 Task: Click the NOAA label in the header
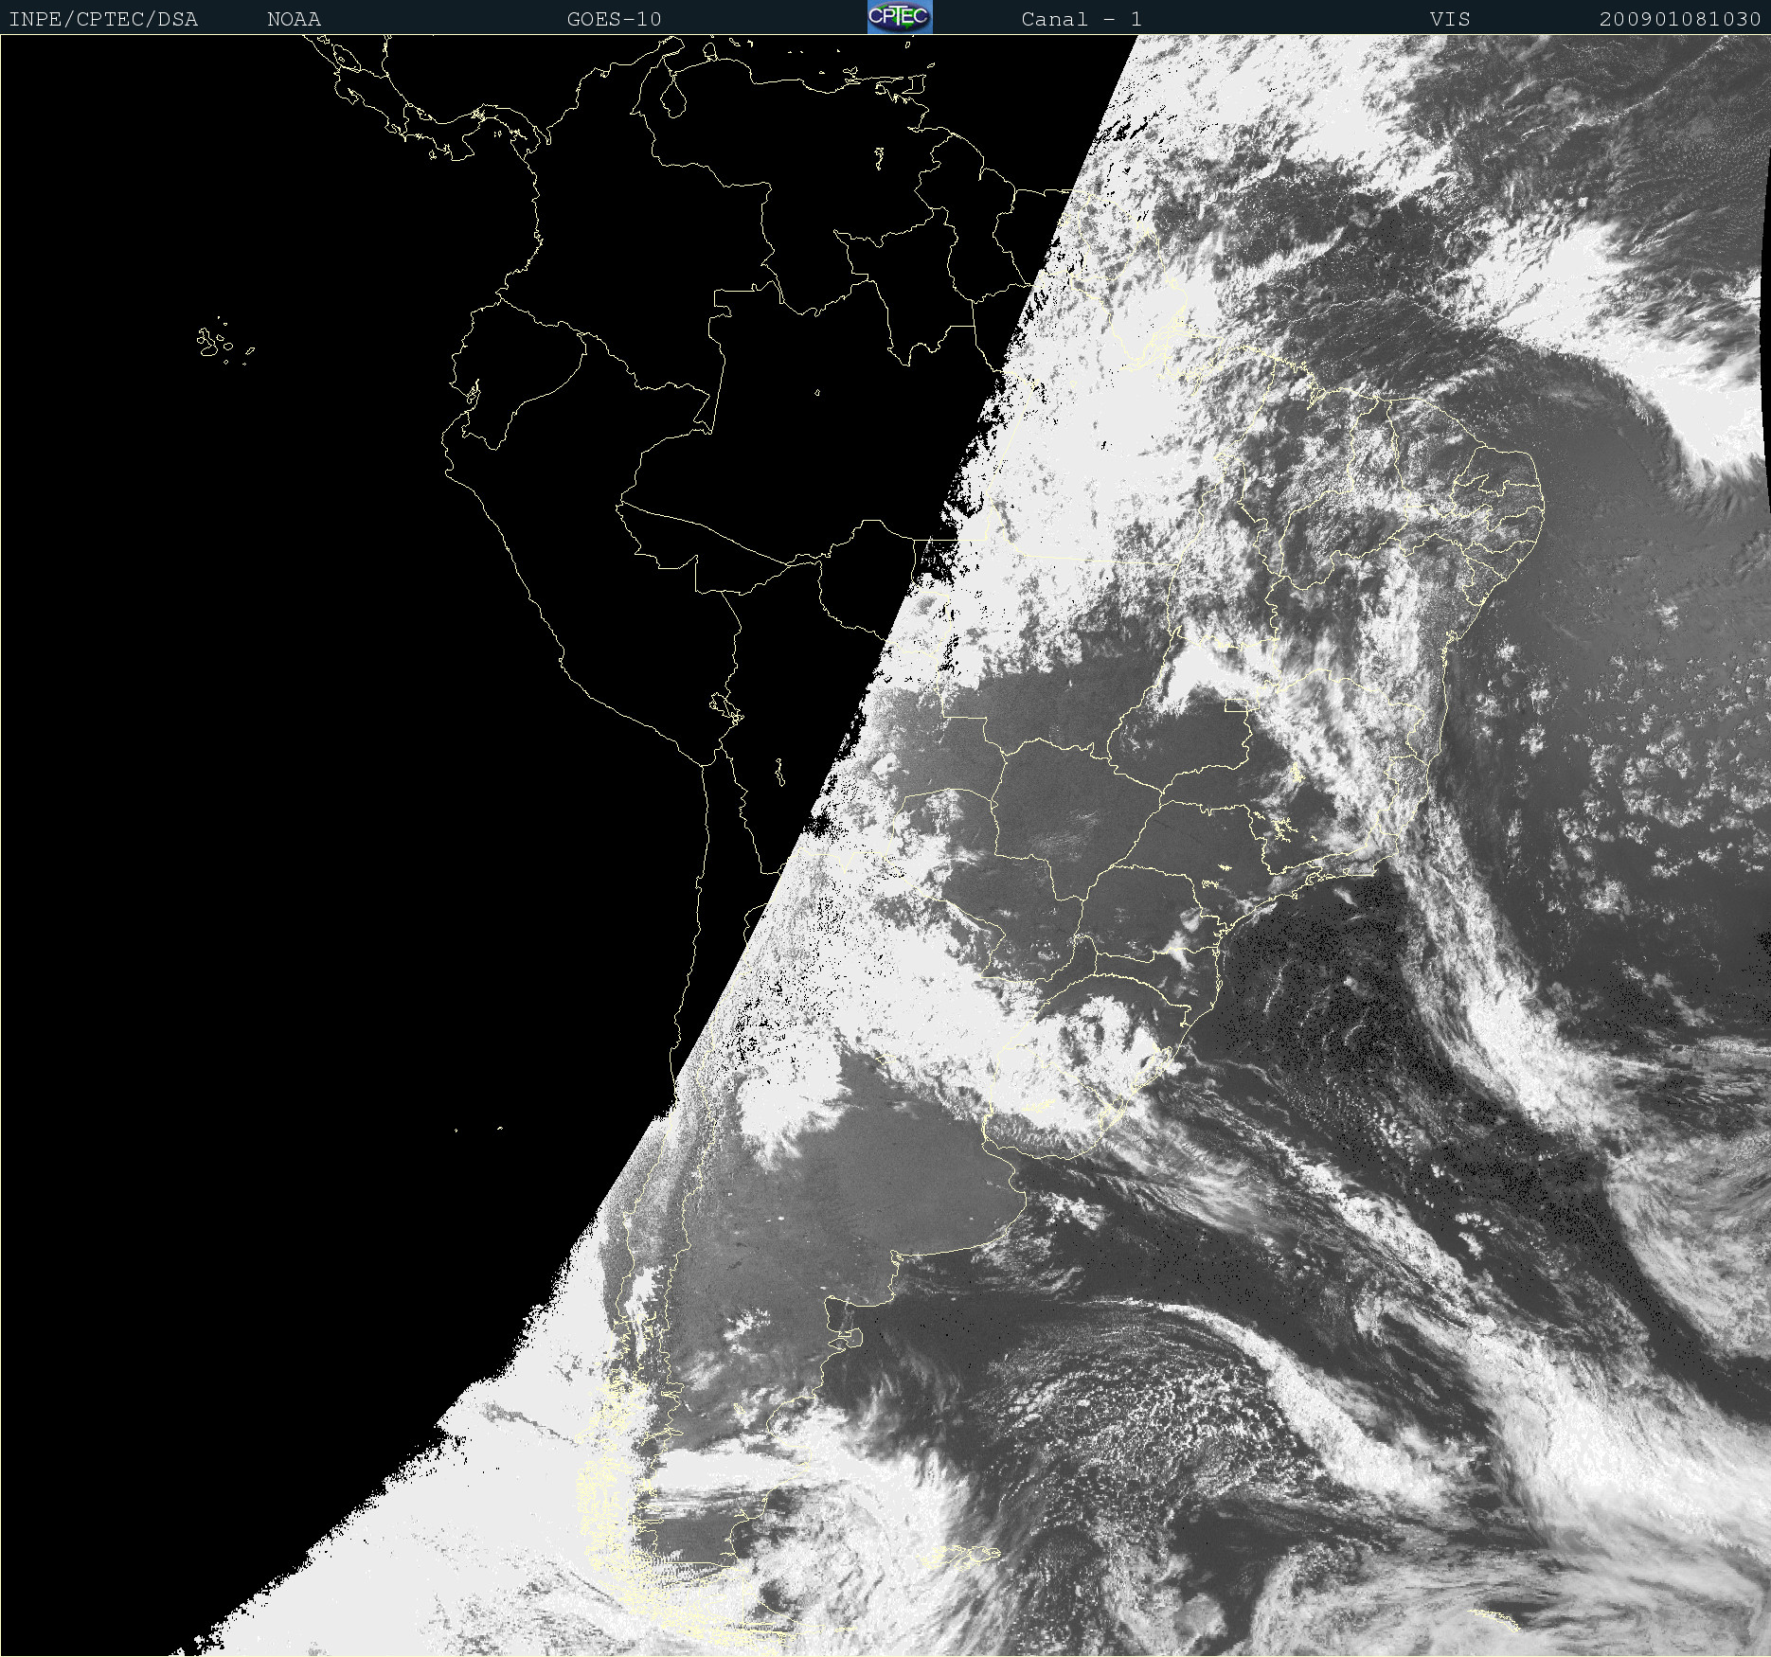click(x=294, y=19)
